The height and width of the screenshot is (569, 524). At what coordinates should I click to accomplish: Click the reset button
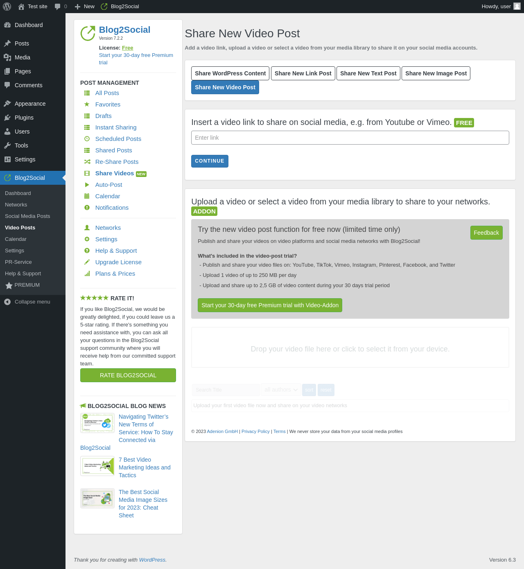326,390
